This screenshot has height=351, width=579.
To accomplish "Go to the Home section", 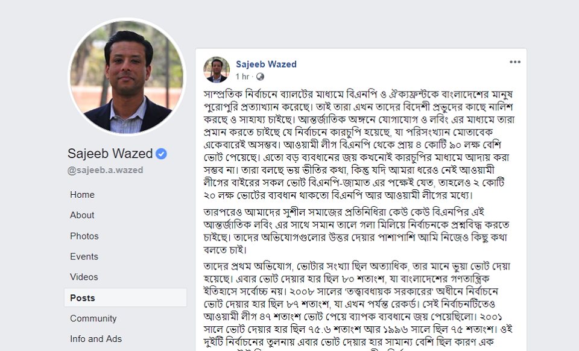I will click(x=83, y=195).
